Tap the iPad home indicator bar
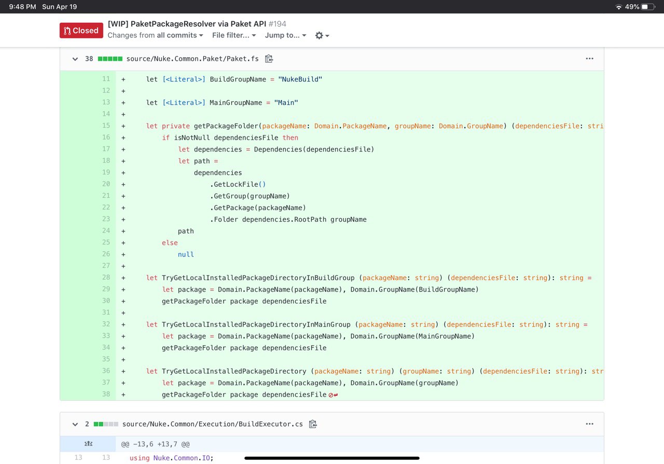Screen dimensions: 664x464 (332, 458)
